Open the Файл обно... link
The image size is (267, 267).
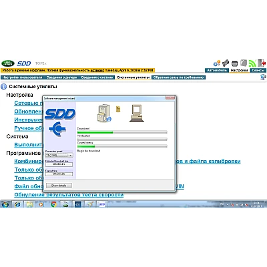pos(28,186)
